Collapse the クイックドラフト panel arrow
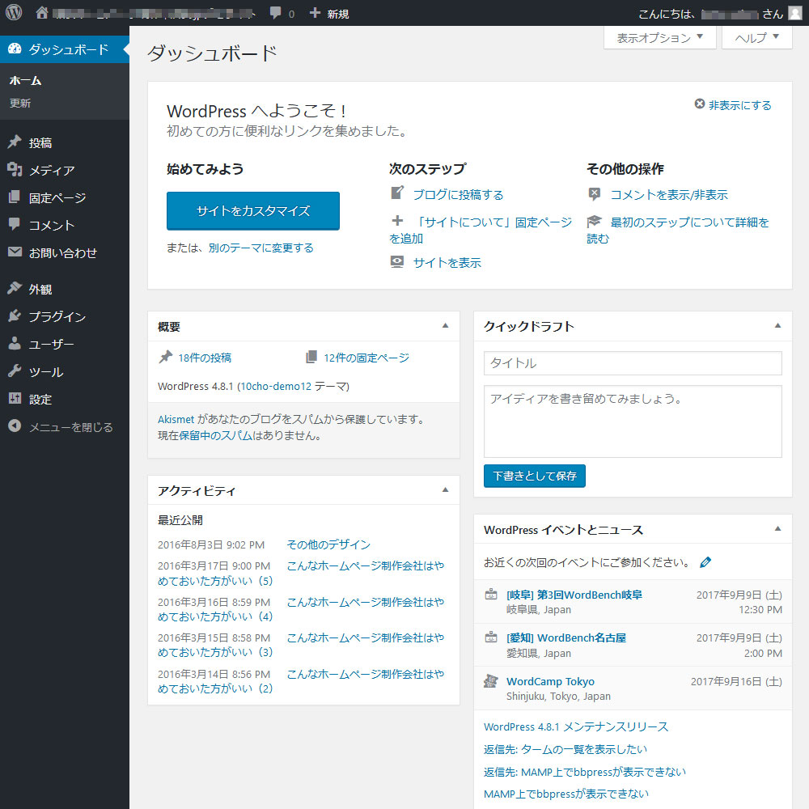809x809 pixels. click(777, 326)
